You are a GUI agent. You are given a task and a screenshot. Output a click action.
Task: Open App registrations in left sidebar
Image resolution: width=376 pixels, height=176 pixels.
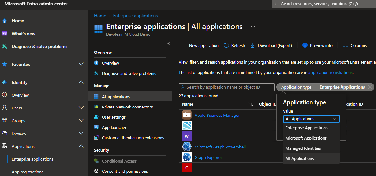pyautogui.click(x=27, y=172)
